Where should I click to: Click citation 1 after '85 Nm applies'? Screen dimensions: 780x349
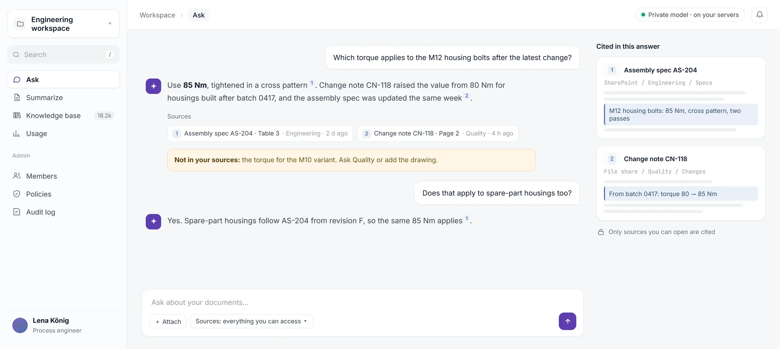point(467,218)
